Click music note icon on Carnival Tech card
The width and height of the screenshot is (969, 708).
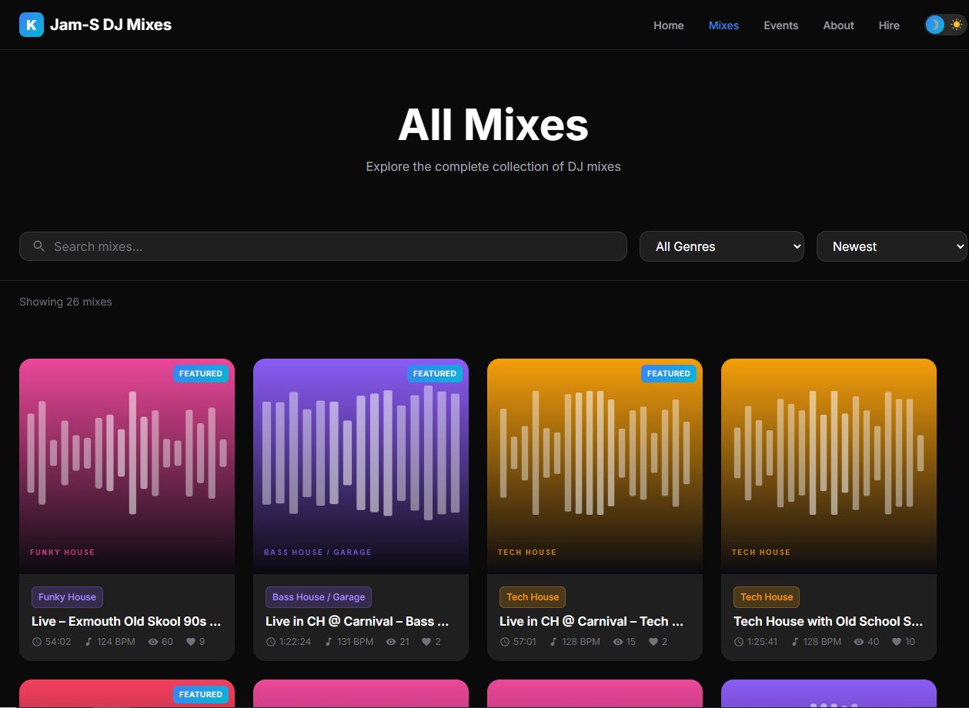[553, 642]
